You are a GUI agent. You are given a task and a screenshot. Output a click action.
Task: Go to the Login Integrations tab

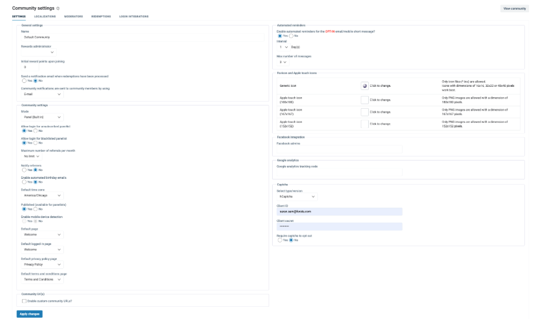point(134,16)
